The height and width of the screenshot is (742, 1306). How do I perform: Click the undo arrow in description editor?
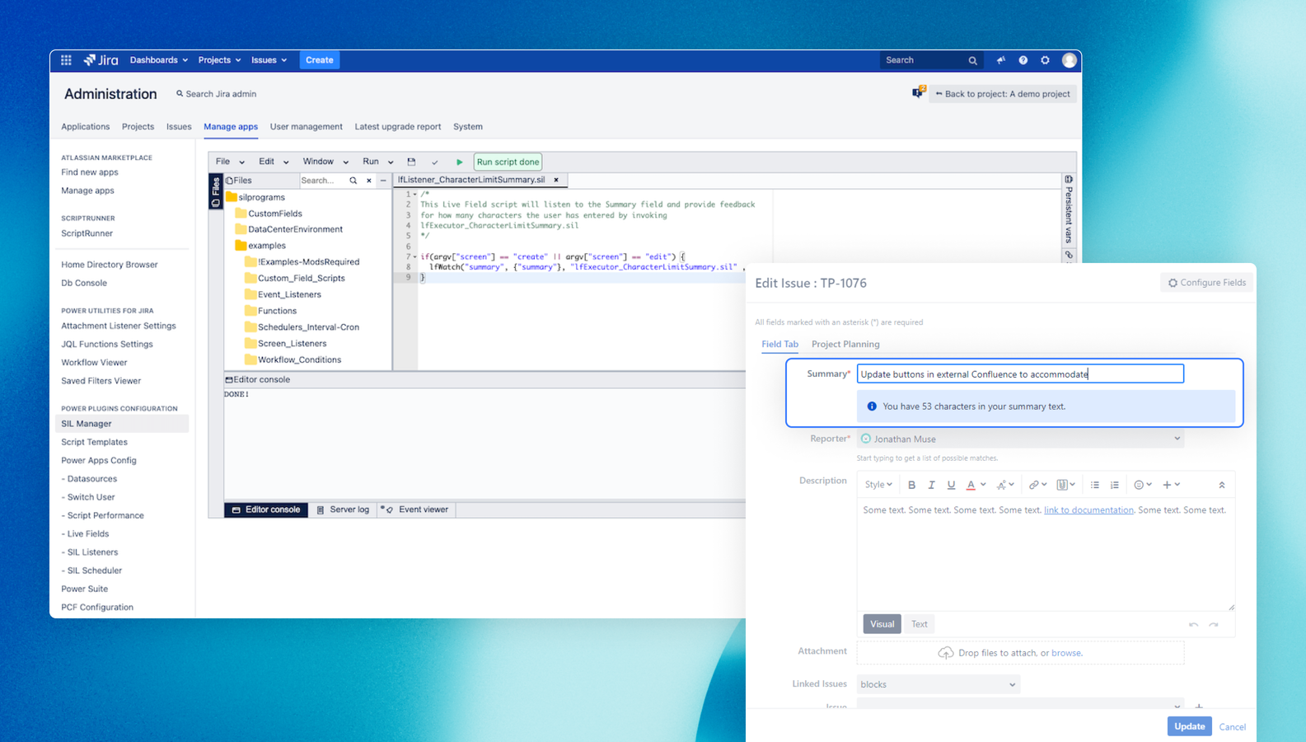[x=1194, y=624]
